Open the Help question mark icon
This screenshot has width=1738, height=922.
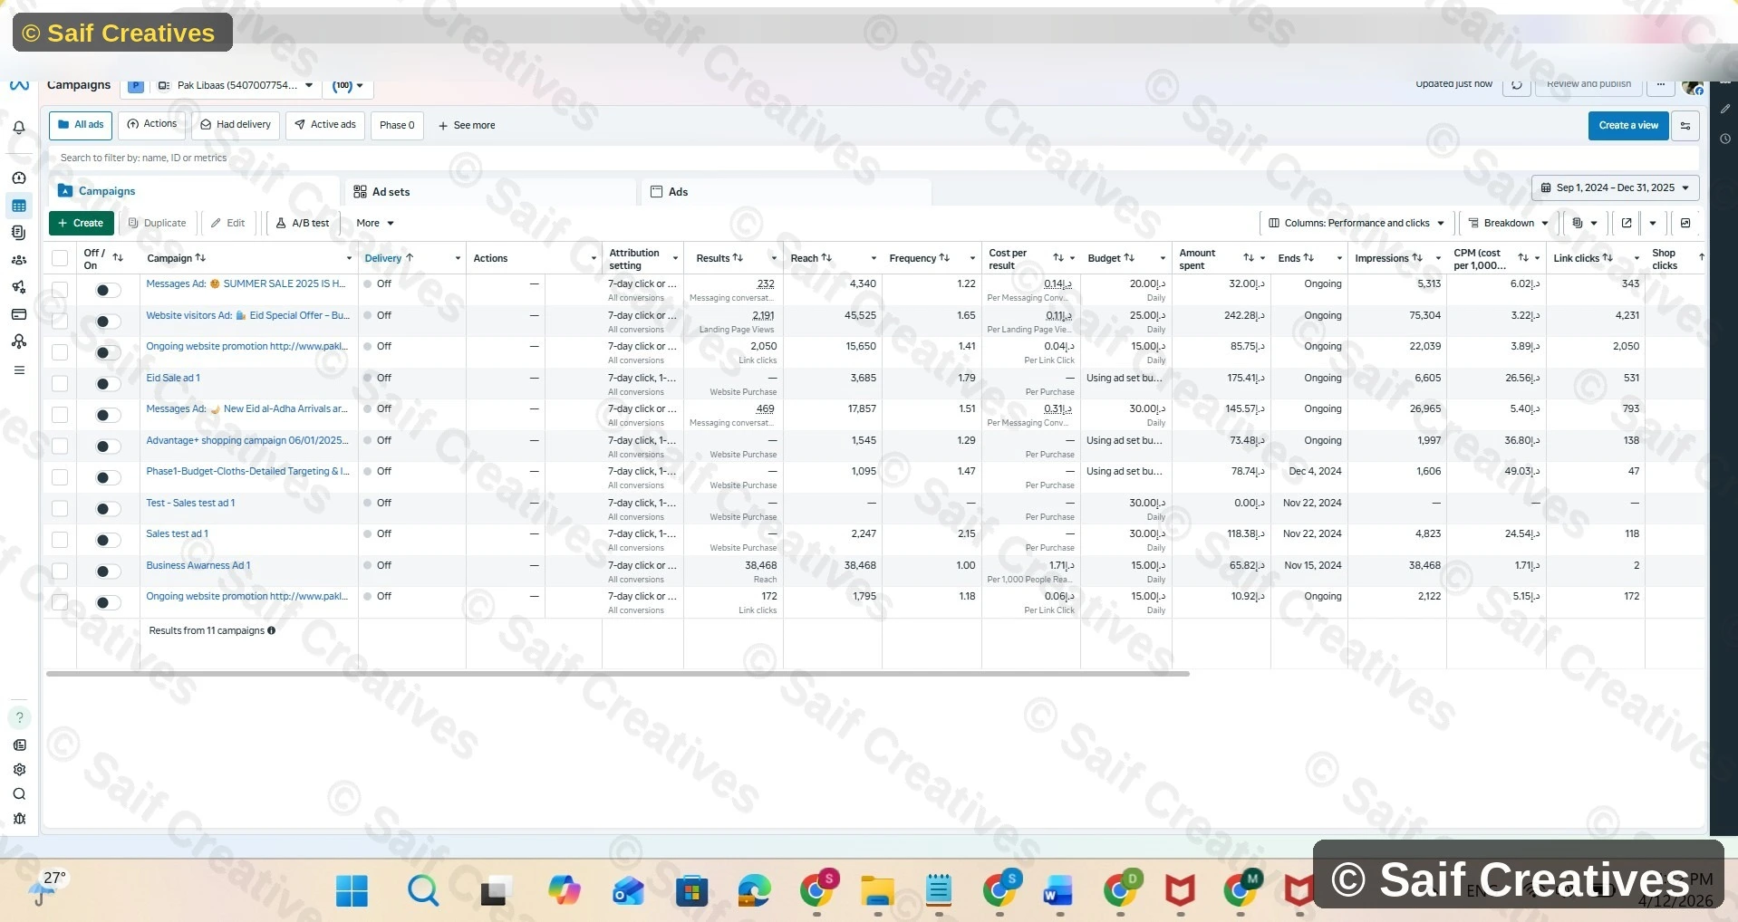(x=19, y=717)
